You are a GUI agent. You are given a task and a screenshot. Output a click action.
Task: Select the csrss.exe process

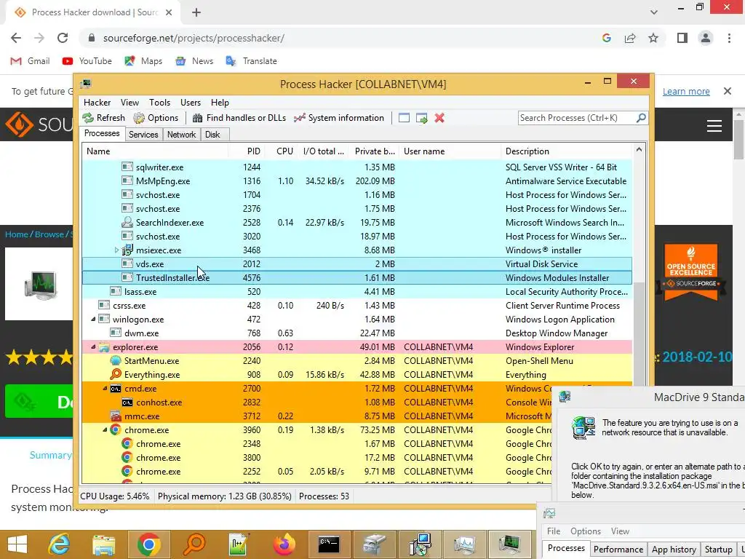coord(356,305)
